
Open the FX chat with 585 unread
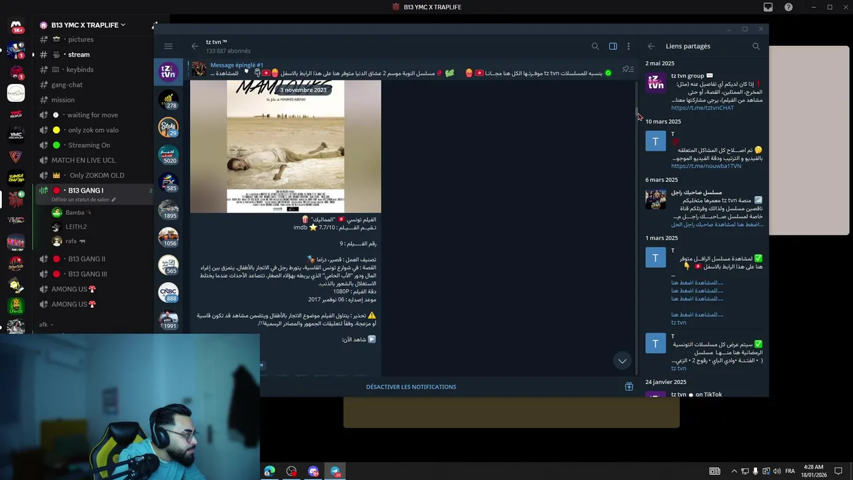168,183
